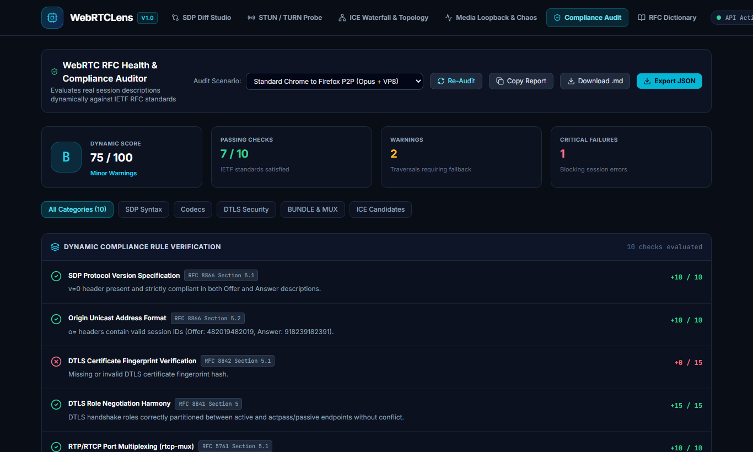Screen dimensions: 753x452
Task: Click the layers icon by Dynamic Compliance heading
Action: (x=55, y=247)
